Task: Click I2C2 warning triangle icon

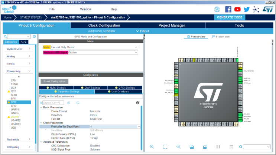Action: point(9,91)
